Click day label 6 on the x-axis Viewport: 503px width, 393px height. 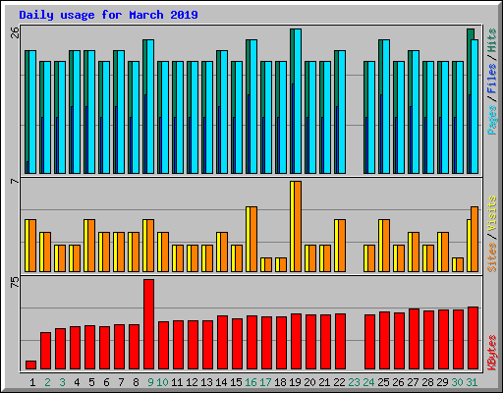coord(106,382)
